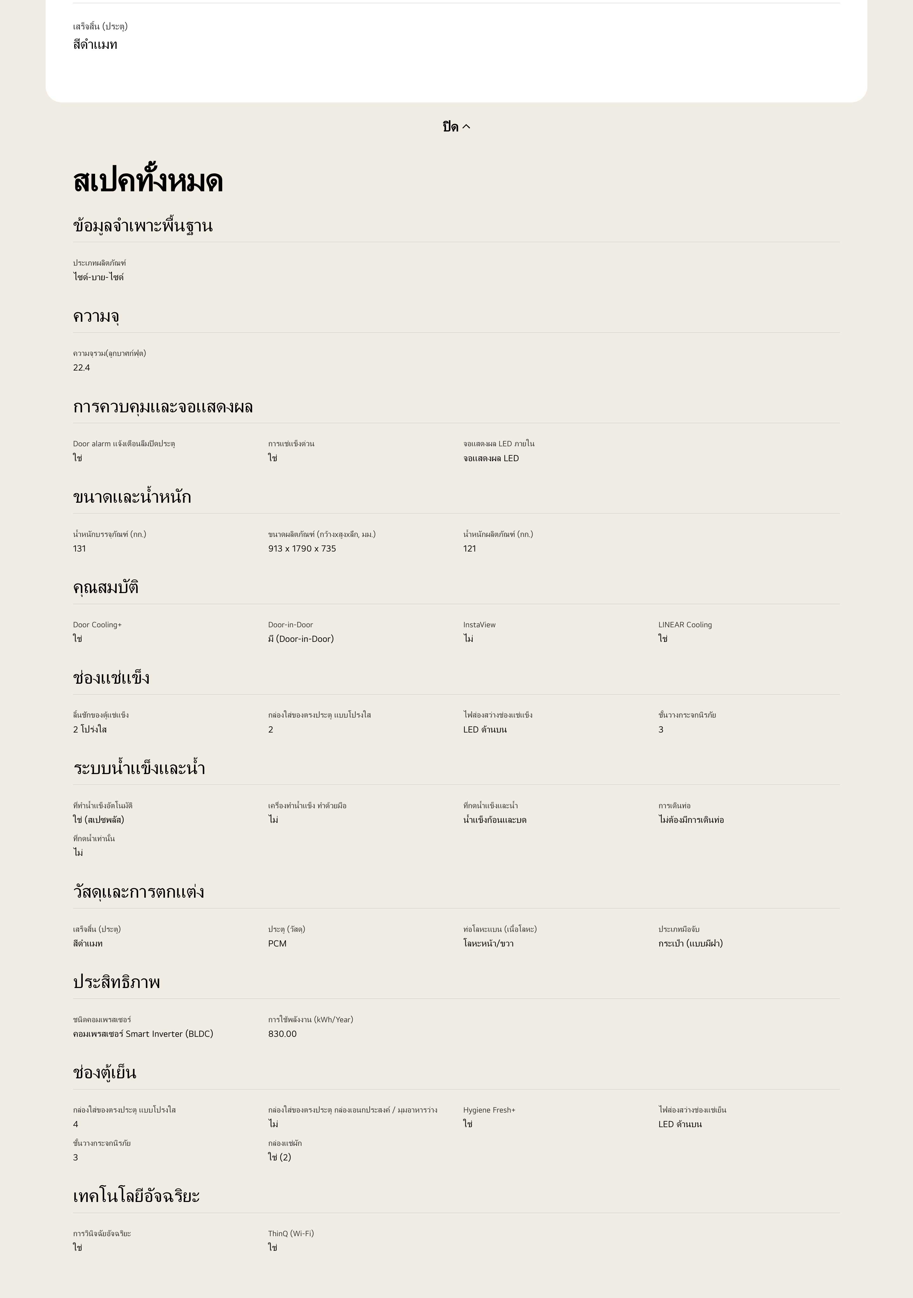Select the 22.4 total capacity value
Image resolution: width=913 pixels, height=1298 pixels.
(81, 367)
